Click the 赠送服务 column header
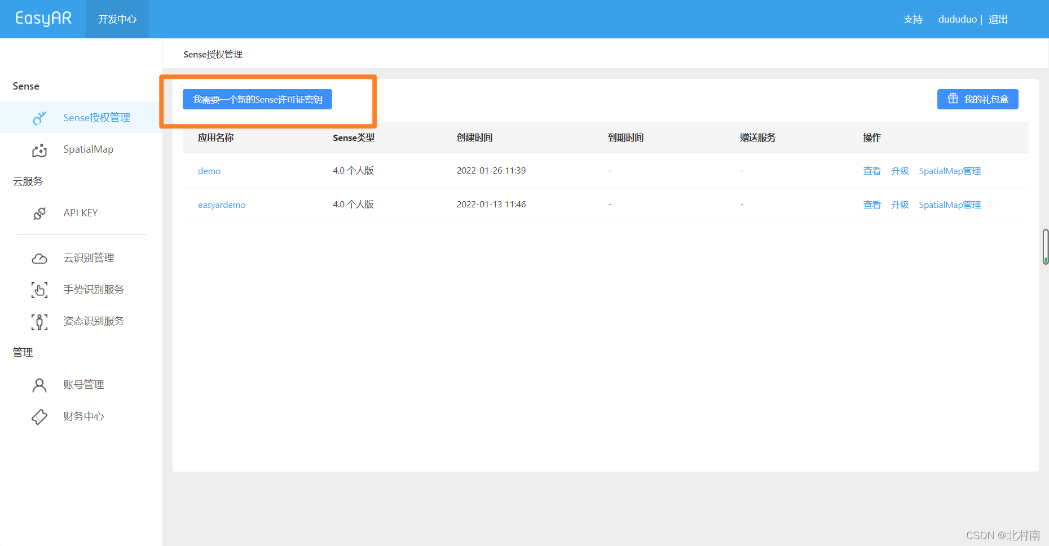The height and width of the screenshot is (546, 1049). pyautogui.click(x=757, y=137)
